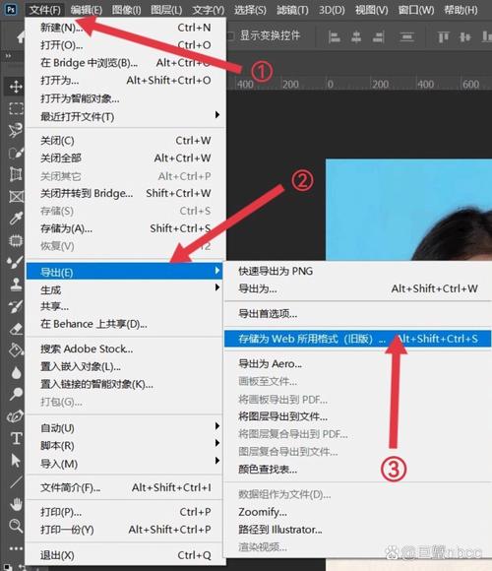Select the Zoom tool magnifier
Image resolution: width=492 pixels, height=571 pixels.
16,526
